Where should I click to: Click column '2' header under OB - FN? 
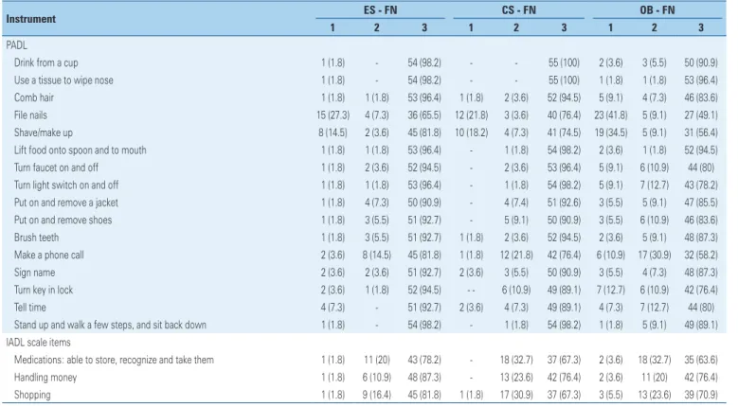[x=655, y=27]
